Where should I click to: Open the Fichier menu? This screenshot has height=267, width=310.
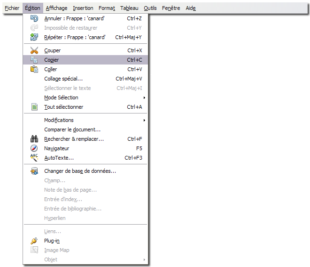(x=12, y=8)
